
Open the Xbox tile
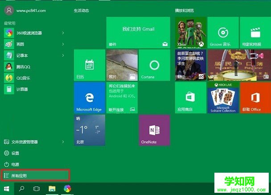click(x=191, y=33)
